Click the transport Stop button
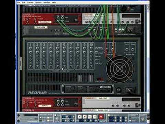 coord(80,116)
